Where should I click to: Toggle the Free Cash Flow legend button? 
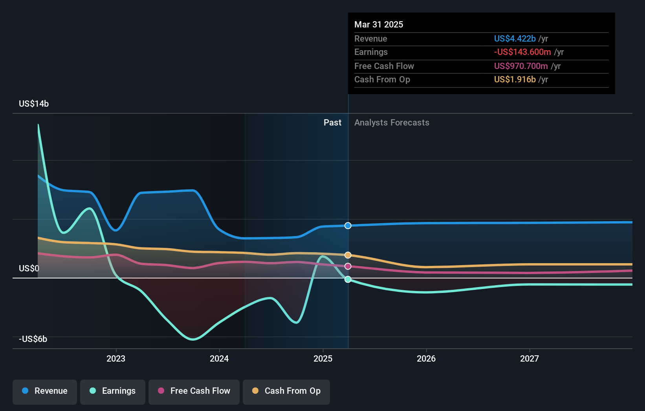pos(194,392)
